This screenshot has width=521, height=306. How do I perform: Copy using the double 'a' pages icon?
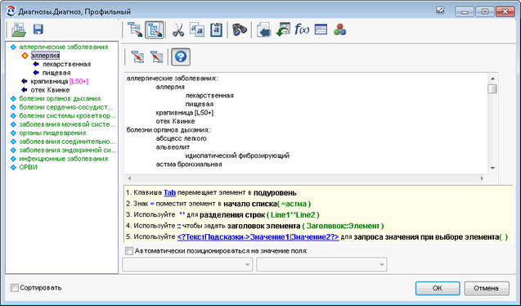[x=196, y=30]
